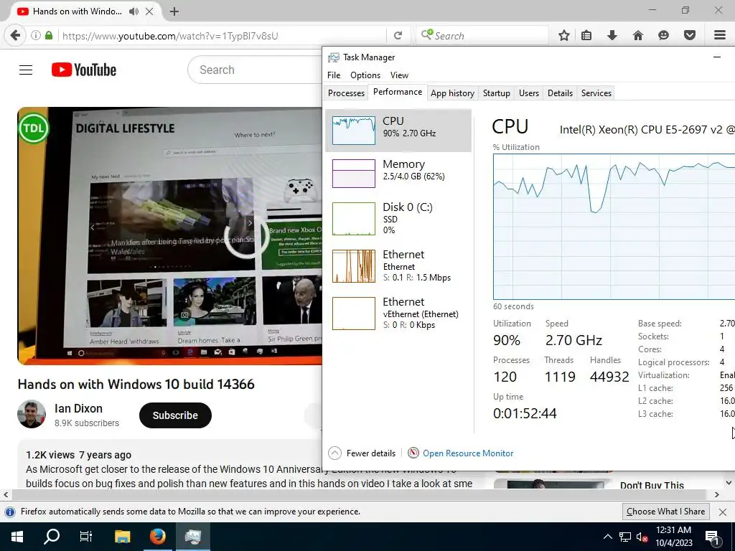This screenshot has width=735, height=551.
Task: Open Task Manager View menu
Action: pos(399,75)
